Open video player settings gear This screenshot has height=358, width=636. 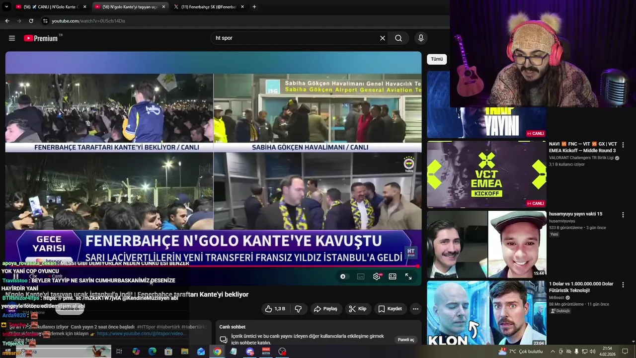point(377,276)
